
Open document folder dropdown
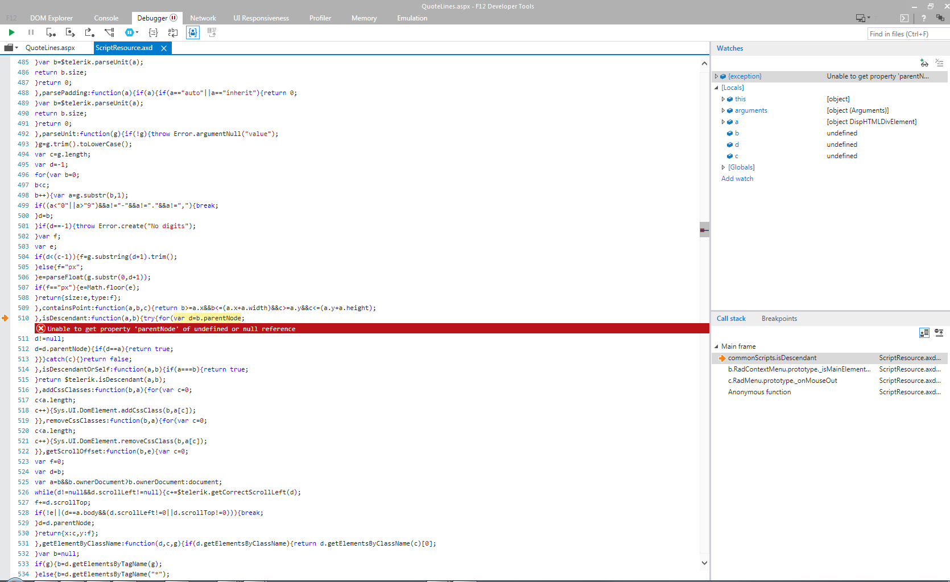click(11, 48)
